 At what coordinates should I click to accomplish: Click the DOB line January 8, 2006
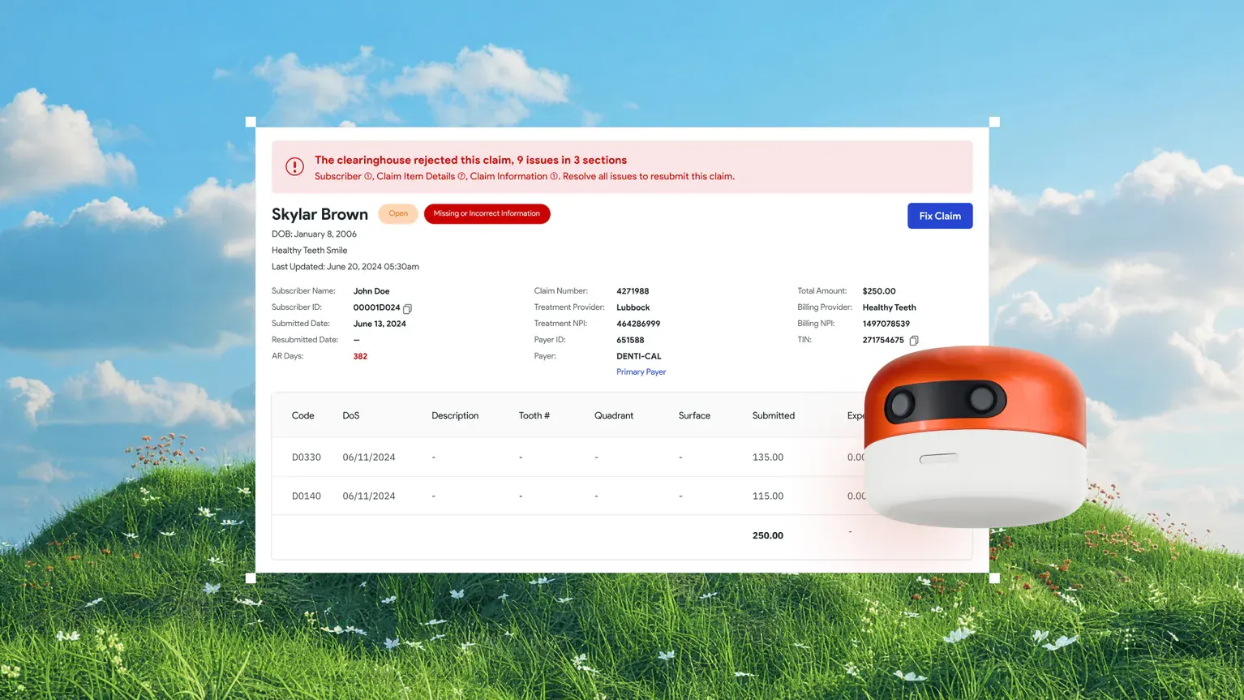(314, 234)
